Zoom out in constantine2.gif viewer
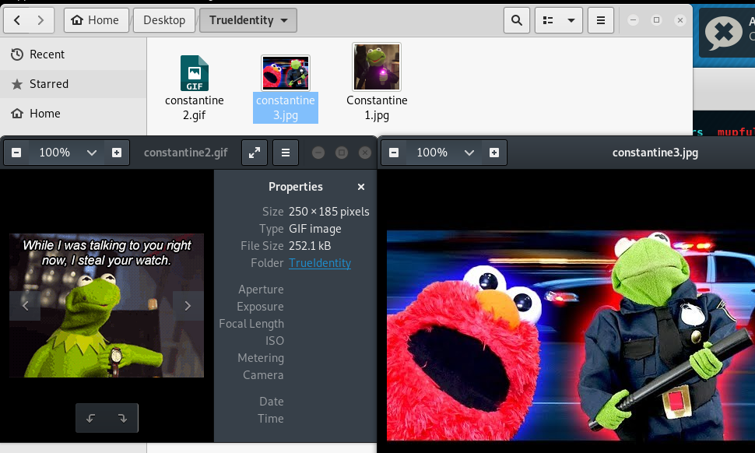This screenshot has width=755, height=453. click(x=16, y=153)
